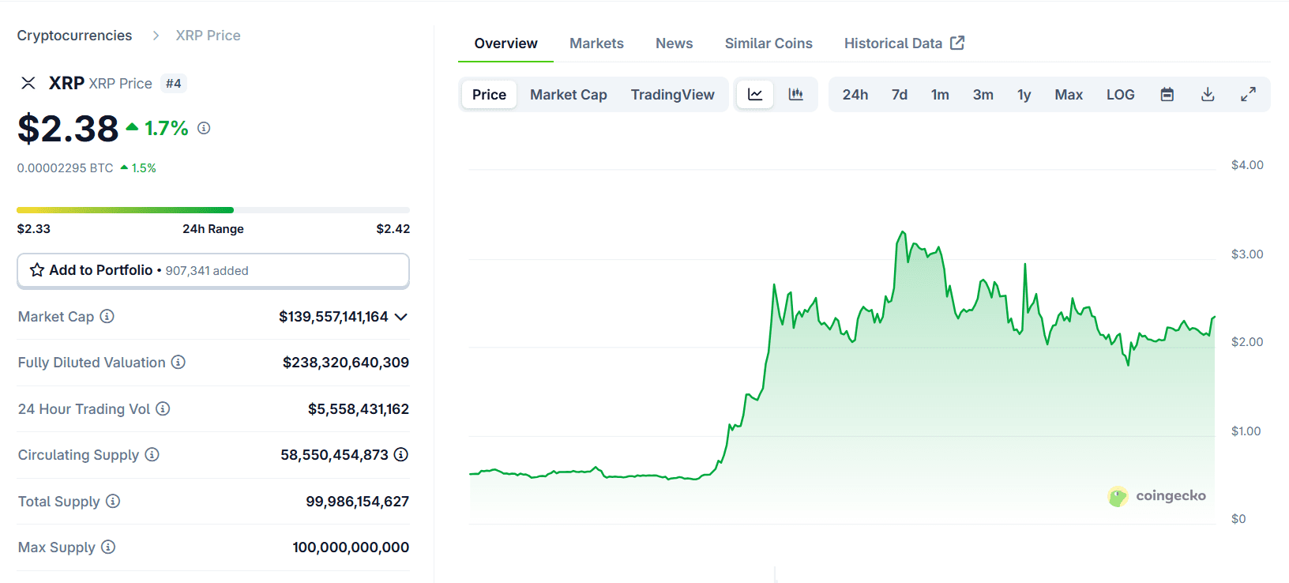Download chart data icon
1289x583 pixels.
pos(1208,95)
